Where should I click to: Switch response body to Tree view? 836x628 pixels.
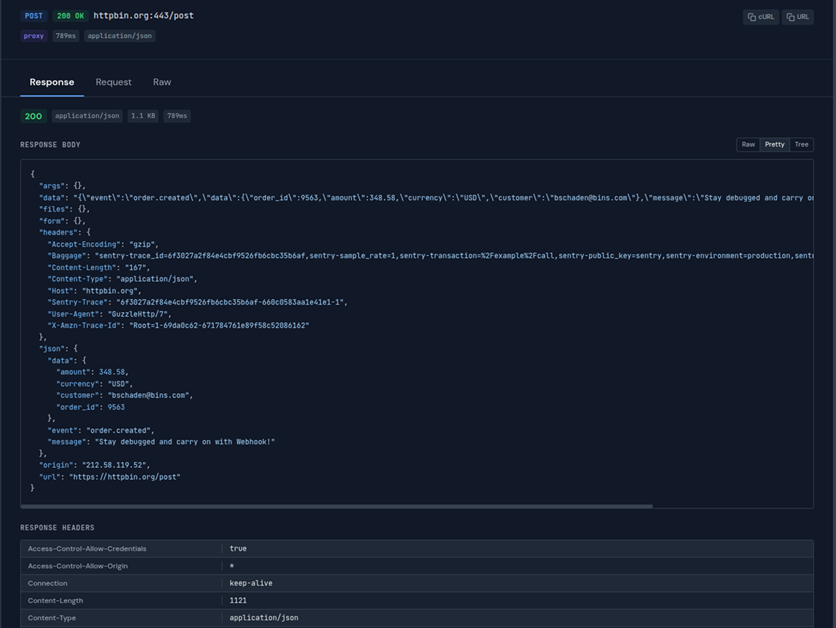[801, 144]
